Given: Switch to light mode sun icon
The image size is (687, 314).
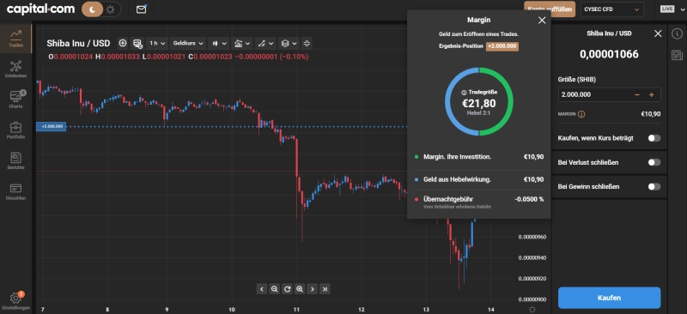Looking at the screenshot, I should pos(111,9).
